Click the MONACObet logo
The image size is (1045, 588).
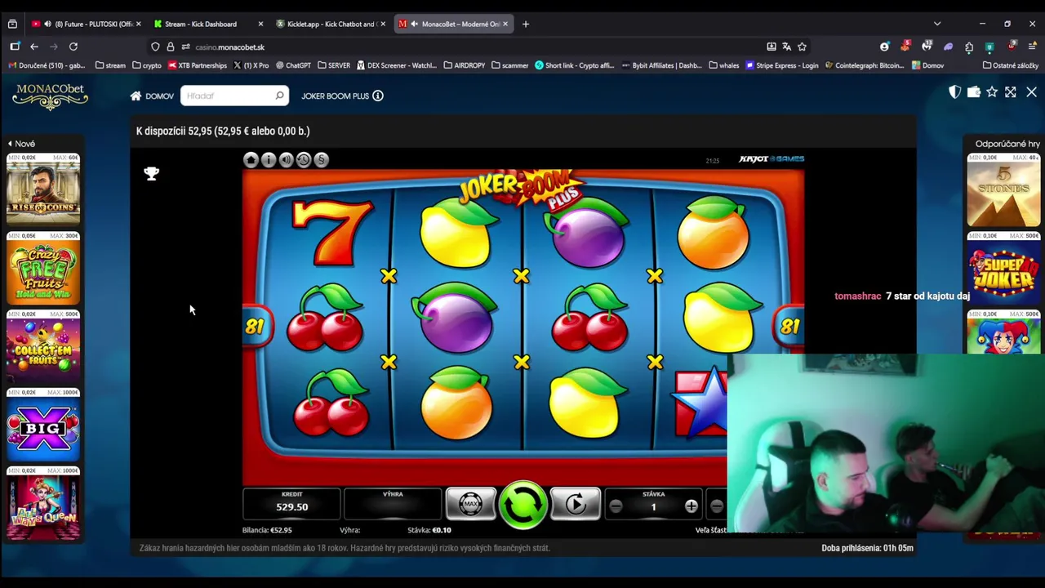click(50, 96)
